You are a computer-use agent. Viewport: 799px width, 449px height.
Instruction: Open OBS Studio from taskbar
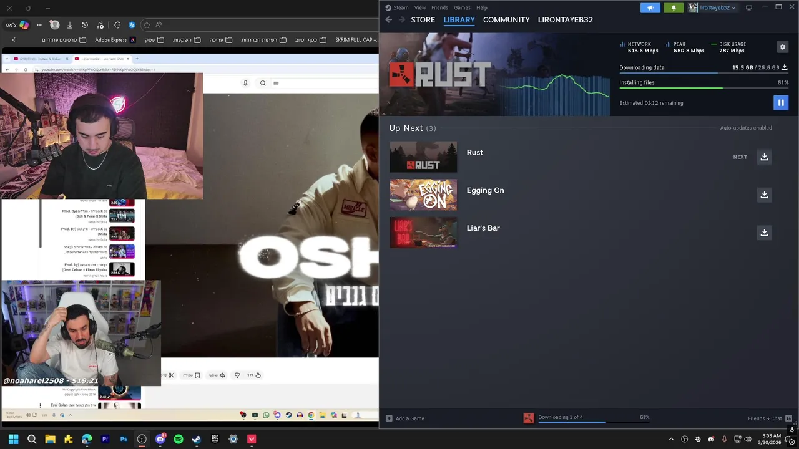point(142,439)
